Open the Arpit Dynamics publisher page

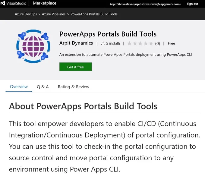(76, 43)
